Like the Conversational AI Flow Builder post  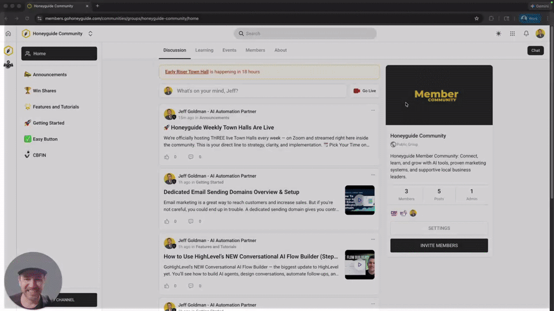click(167, 286)
